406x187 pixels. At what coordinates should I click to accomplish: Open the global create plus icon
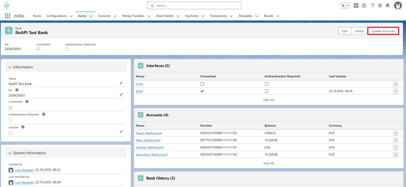356,6
